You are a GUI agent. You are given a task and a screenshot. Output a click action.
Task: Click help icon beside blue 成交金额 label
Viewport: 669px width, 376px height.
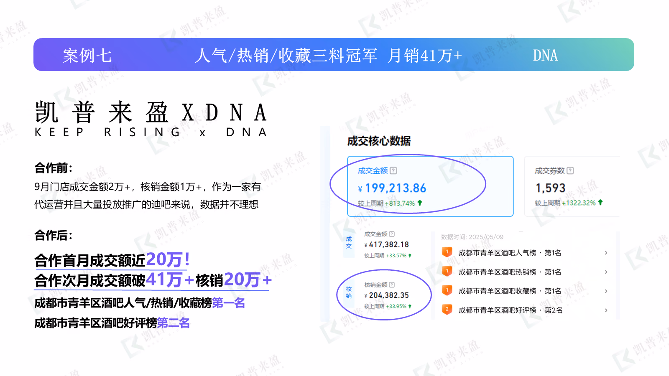(393, 170)
